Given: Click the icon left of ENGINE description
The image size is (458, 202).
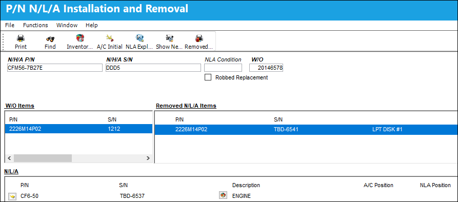Looking at the screenshot, I should (x=223, y=195).
